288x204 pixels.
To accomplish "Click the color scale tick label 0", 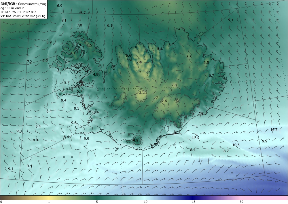I will 1,202.
